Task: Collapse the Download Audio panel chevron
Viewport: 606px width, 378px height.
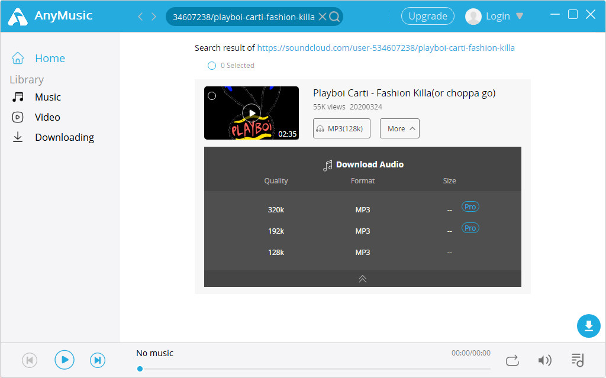Action: 363,279
